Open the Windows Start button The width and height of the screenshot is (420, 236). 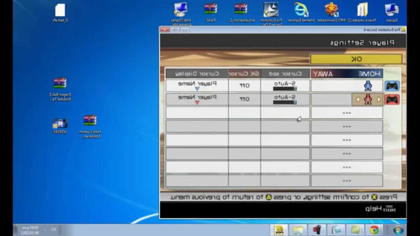[398, 230]
